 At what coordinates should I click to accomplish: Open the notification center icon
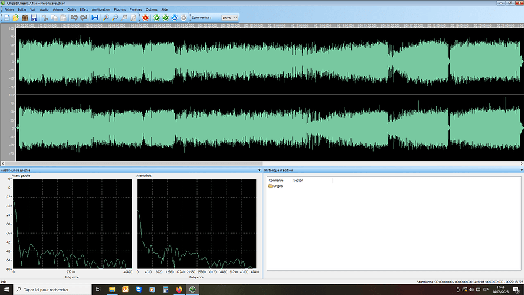pos(516,290)
